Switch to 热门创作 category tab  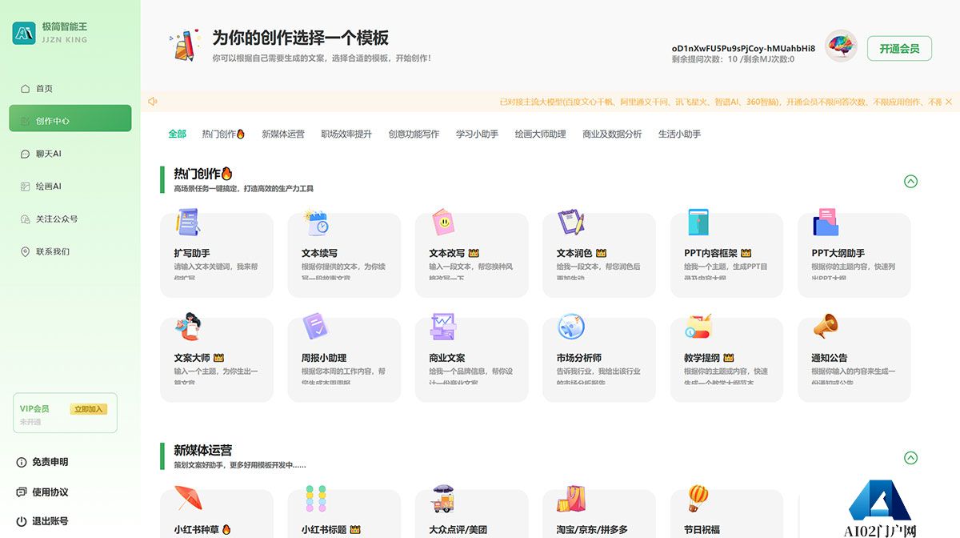click(223, 134)
